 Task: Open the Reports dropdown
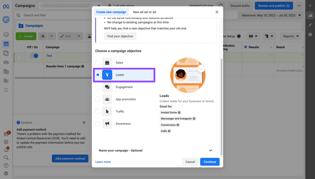point(291,36)
